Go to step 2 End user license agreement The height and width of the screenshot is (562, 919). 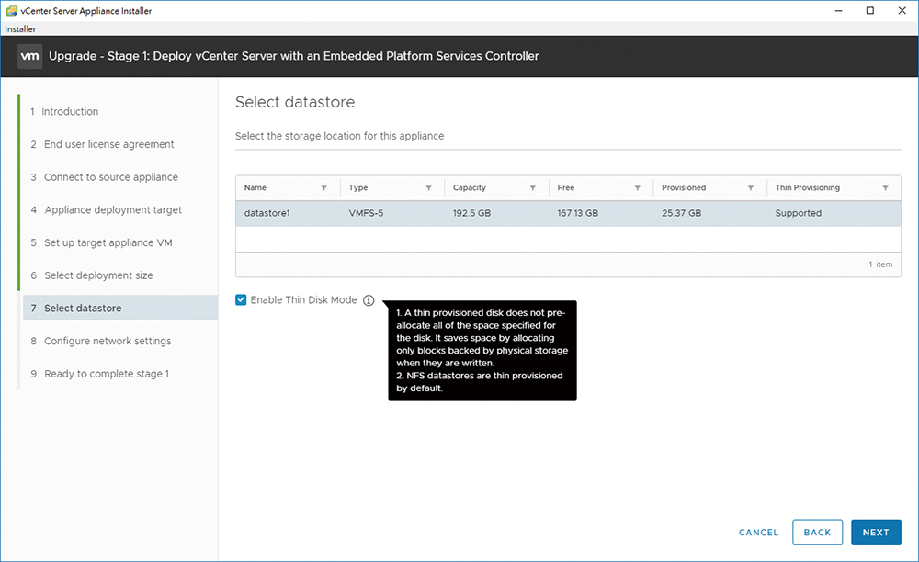(x=103, y=144)
